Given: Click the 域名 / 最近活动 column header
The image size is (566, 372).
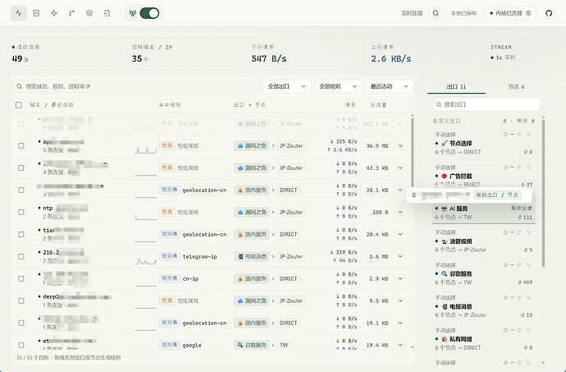Looking at the screenshot, I should point(51,105).
